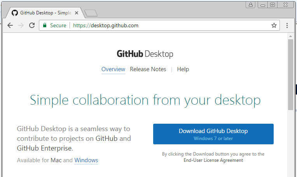Bookmark this page with the star icon
297x177 pixels.
point(274,25)
